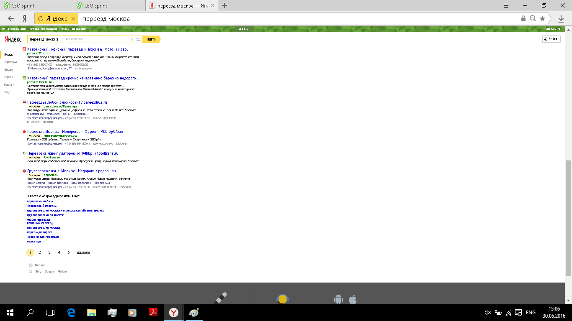Select Поиск in the left sidebar
The height and width of the screenshot is (321, 572).
(8, 55)
